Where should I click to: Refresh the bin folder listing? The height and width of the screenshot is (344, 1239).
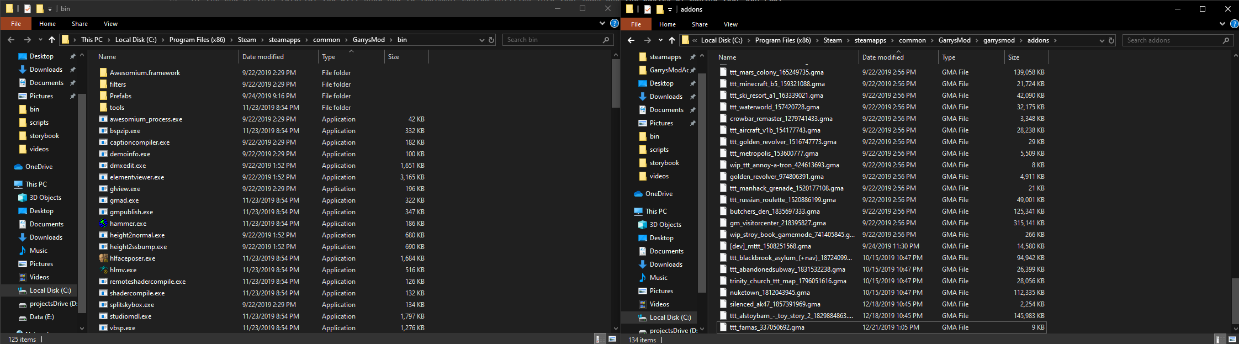point(491,40)
